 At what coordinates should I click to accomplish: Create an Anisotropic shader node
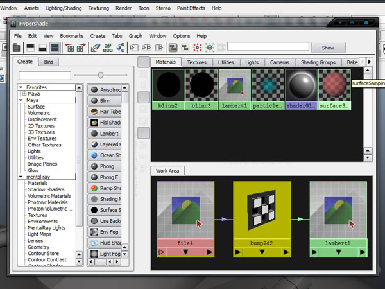point(105,90)
